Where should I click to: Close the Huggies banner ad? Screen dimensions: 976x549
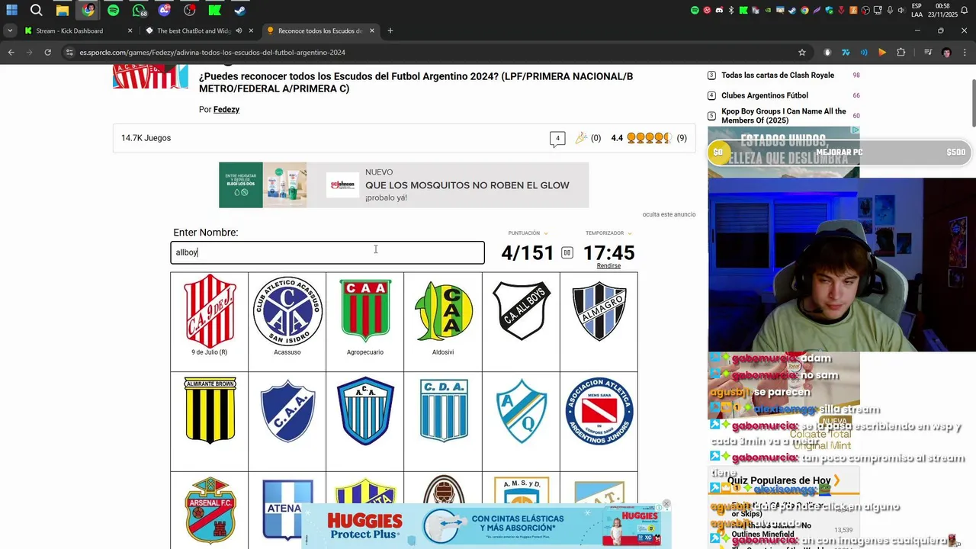tap(666, 505)
